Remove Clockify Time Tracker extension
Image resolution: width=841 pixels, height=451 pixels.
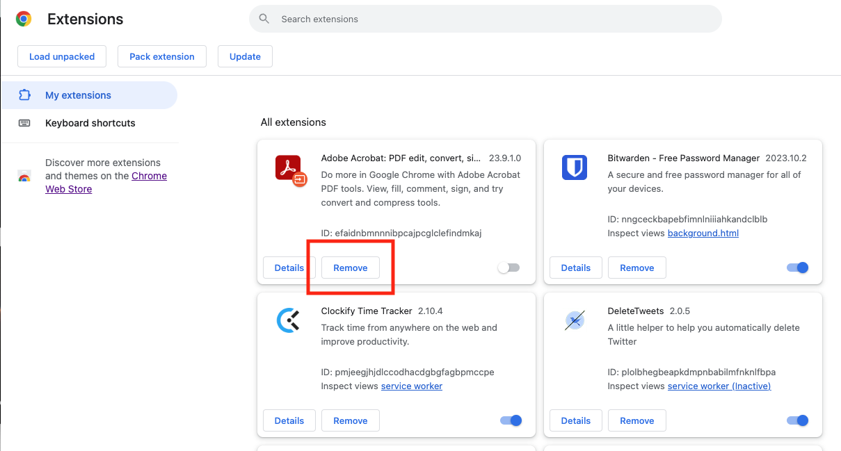(351, 420)
